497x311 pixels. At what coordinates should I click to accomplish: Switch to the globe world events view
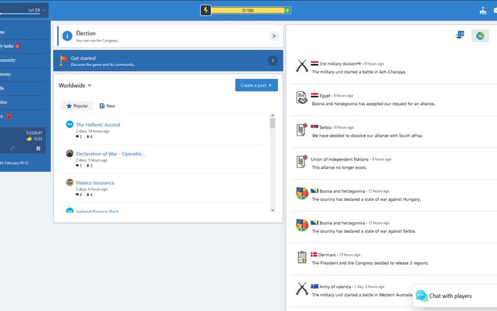click(x=480, y=35)
